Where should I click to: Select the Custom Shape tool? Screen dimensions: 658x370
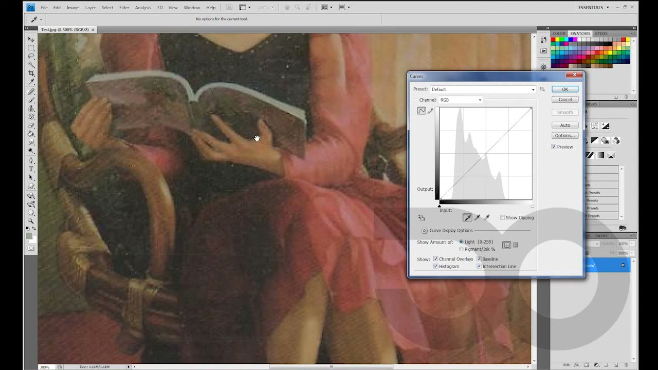pos(31,186)
